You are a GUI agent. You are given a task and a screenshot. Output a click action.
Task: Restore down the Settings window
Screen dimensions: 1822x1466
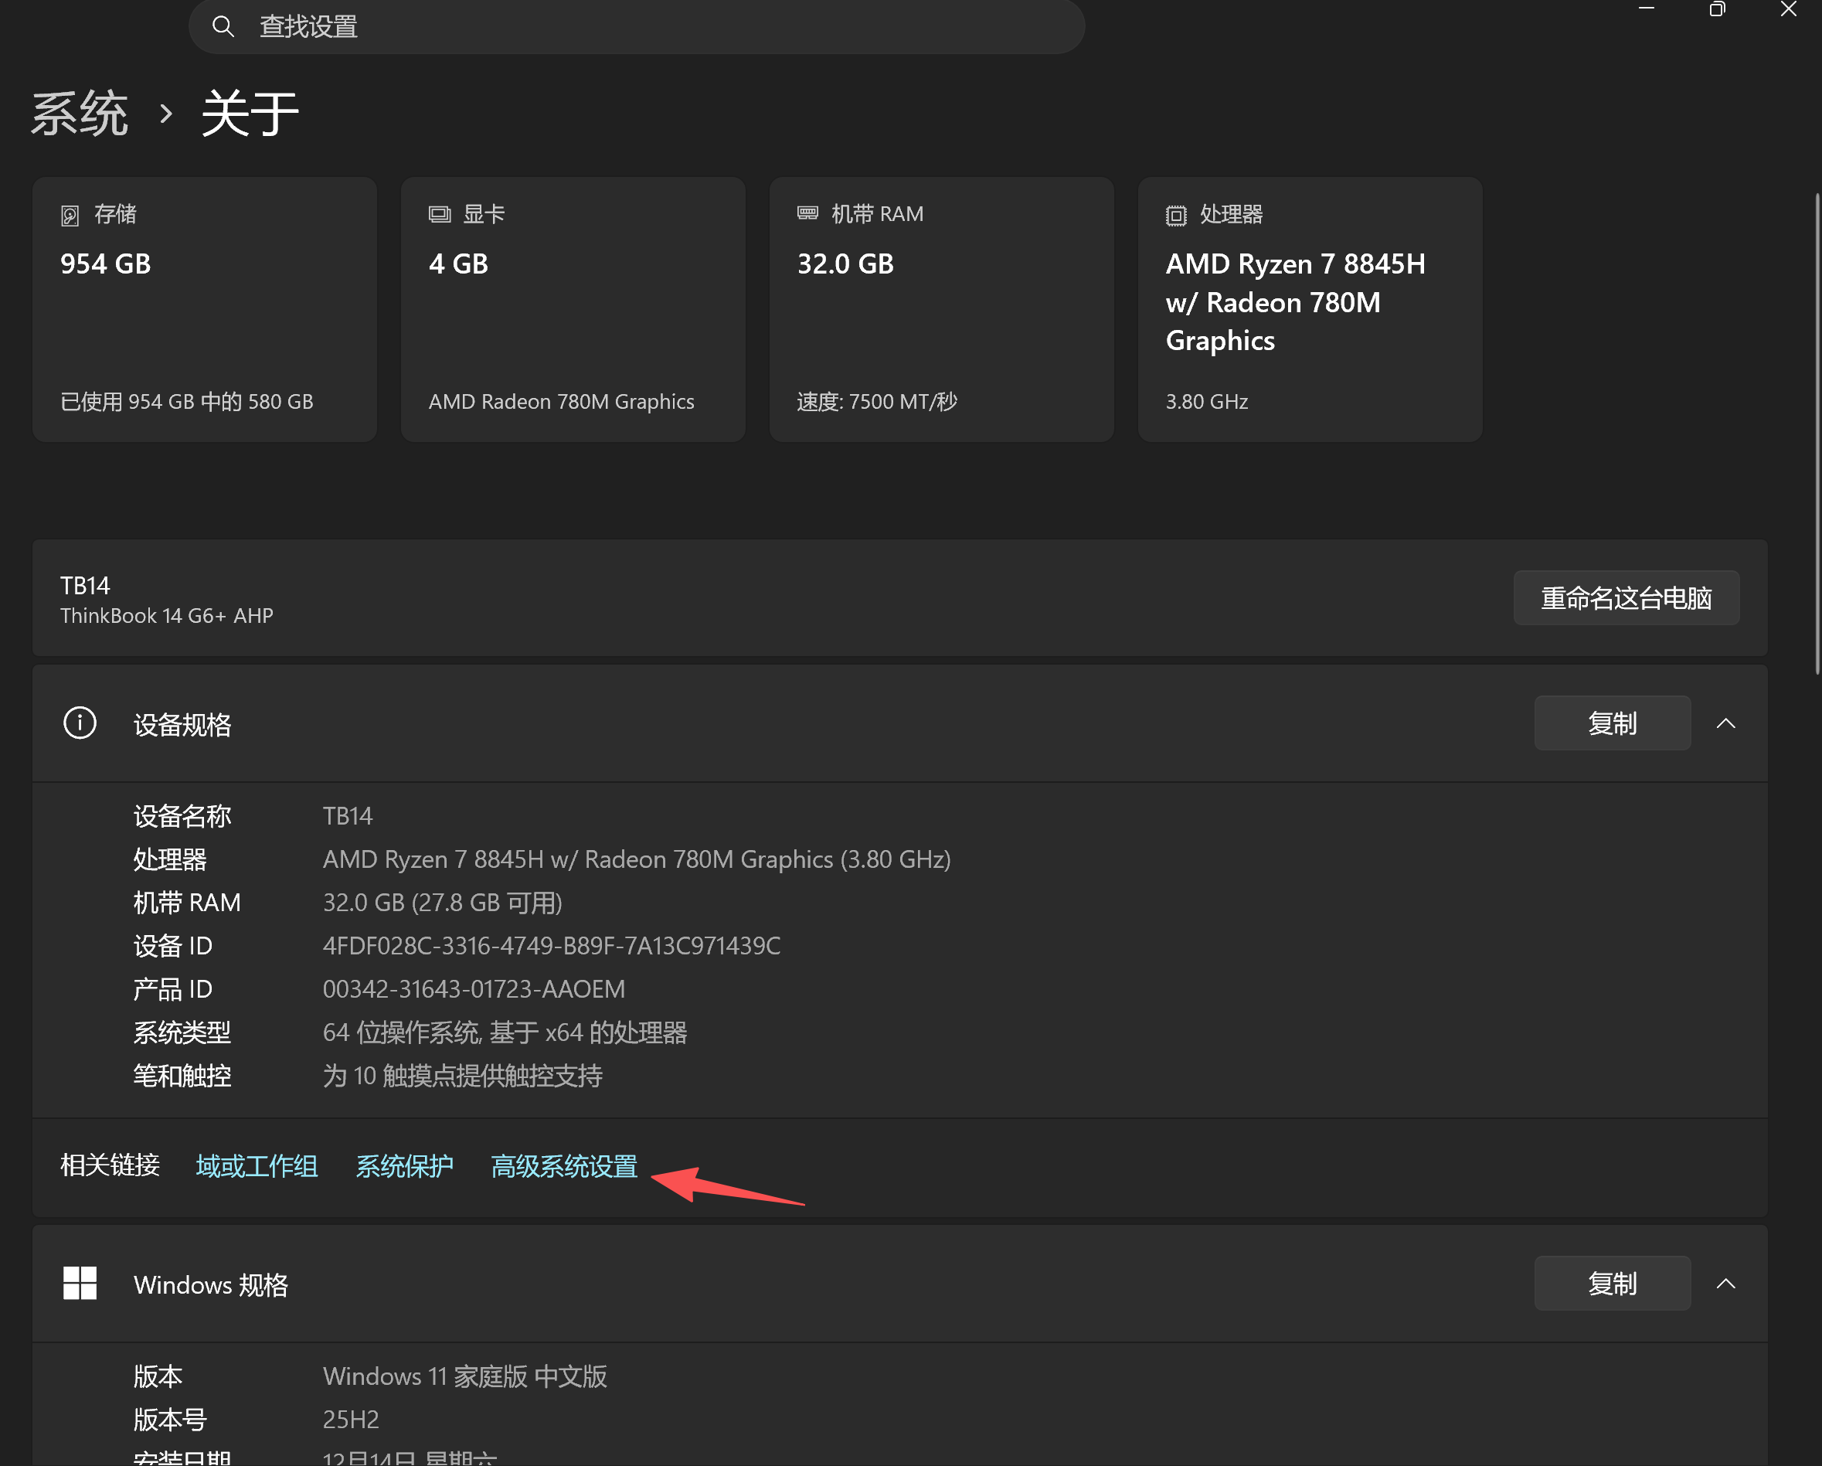(1717, 9)
